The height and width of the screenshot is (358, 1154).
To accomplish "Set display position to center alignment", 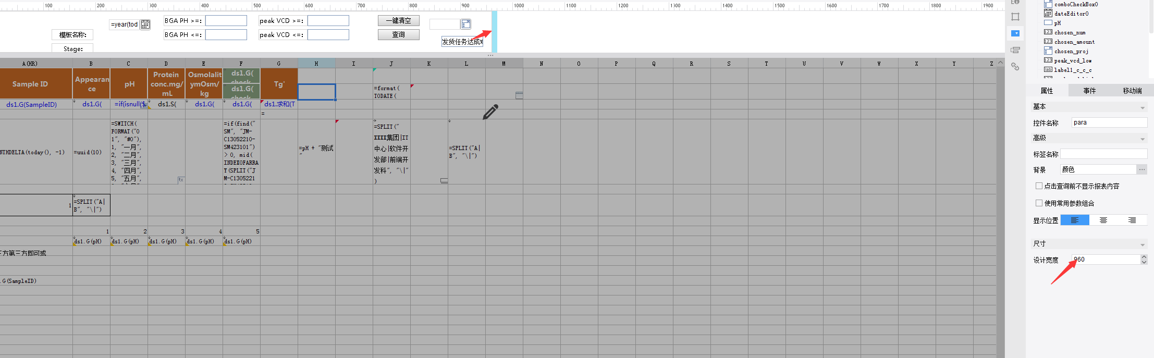I will [1103, 220].
